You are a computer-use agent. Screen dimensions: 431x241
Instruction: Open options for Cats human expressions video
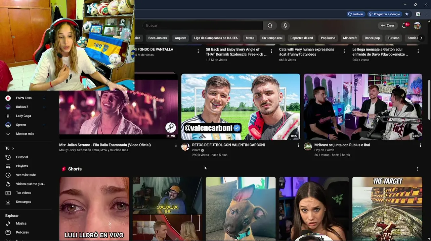point(345,51)
